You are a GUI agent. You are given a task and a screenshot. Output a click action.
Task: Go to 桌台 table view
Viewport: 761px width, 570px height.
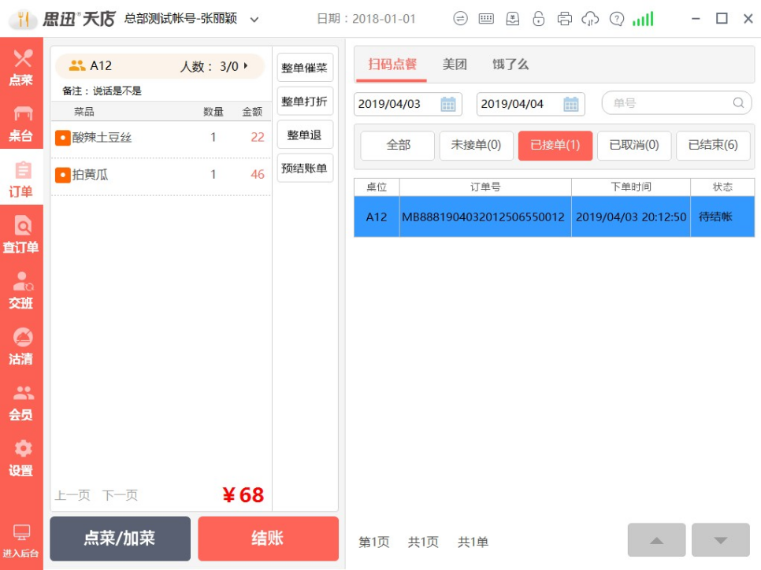(21, 122)
